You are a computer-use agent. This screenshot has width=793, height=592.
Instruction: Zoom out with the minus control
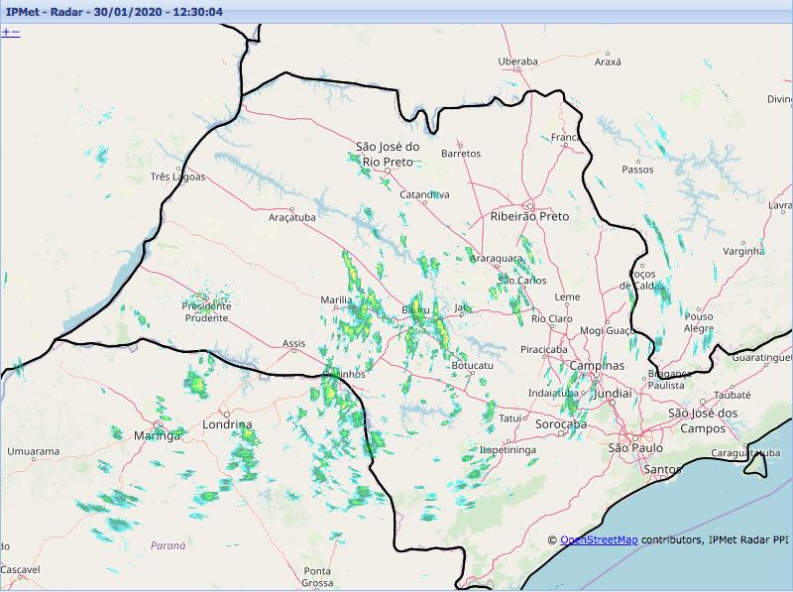click(x=16, y=32)
